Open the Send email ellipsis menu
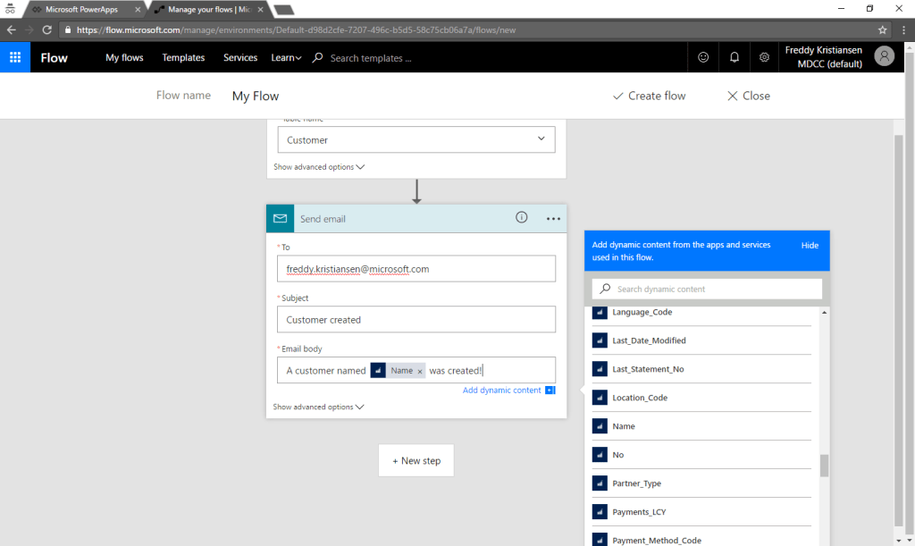915x546 pixels. [553, 219]
